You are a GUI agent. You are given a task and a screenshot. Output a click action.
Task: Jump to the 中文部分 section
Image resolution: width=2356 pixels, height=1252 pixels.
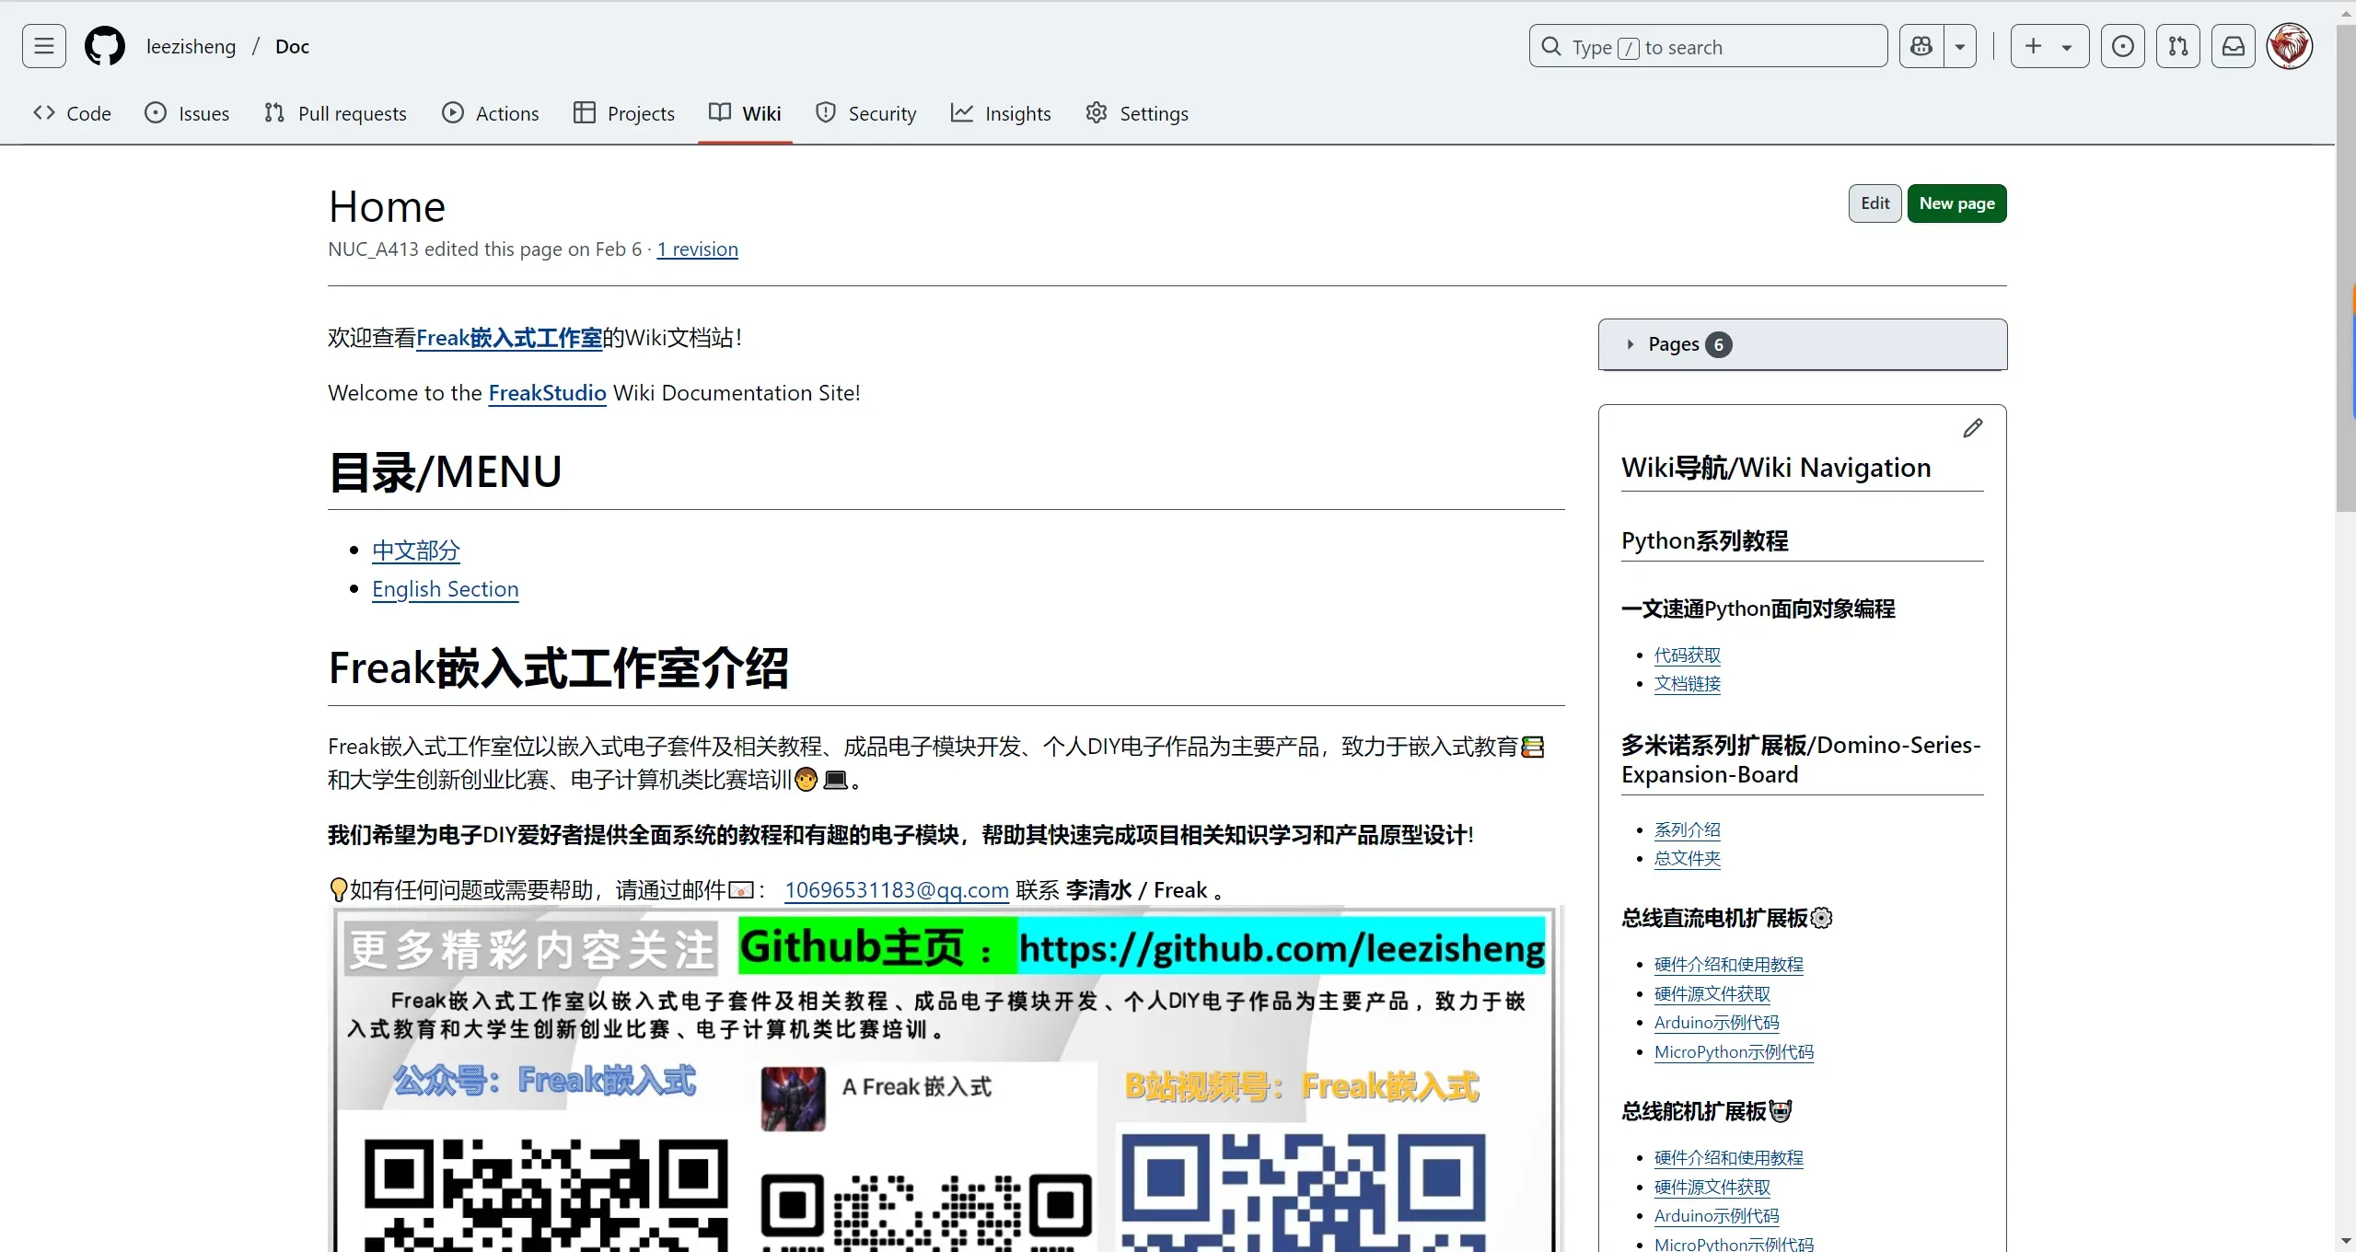tap(415, 551)
